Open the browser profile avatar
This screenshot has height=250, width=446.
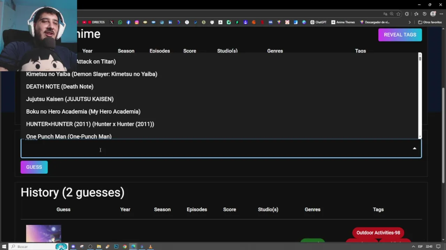[x=433, y=14]
